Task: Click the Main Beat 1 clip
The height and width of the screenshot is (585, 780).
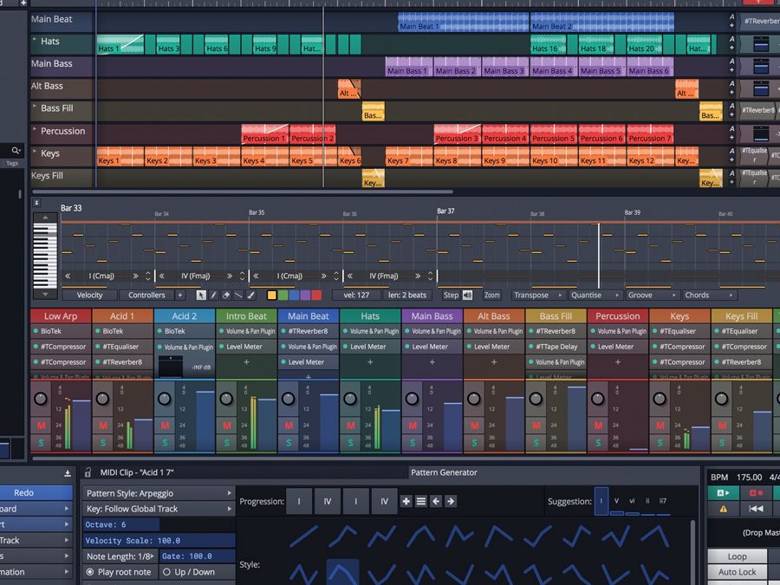Action: (x=463, y=22)
